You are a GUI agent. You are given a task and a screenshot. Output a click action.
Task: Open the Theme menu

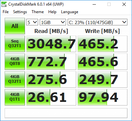coord(38,12)
